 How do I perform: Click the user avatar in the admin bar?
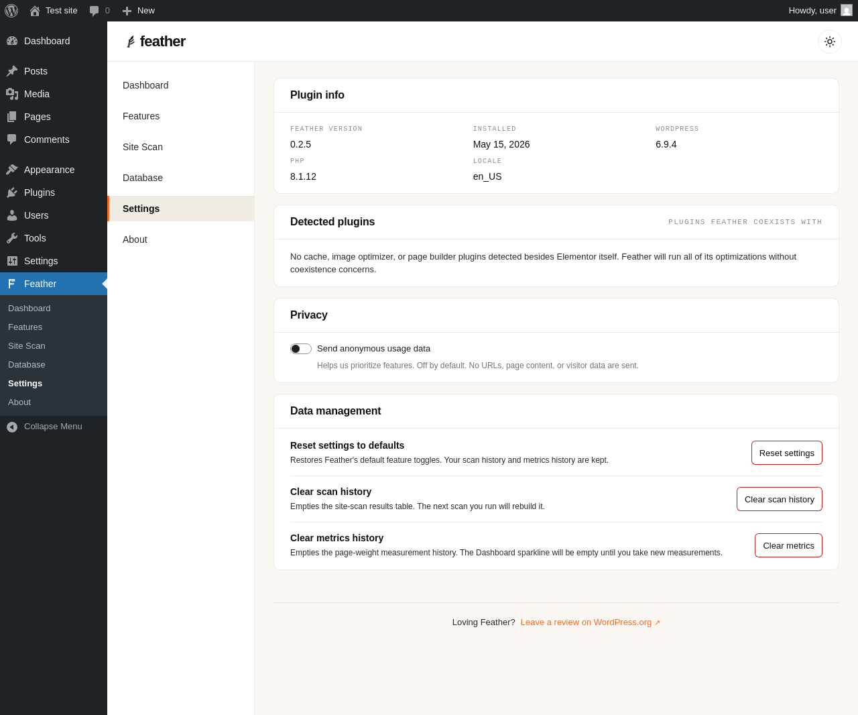pyautogui.click(x=847, y=11)
